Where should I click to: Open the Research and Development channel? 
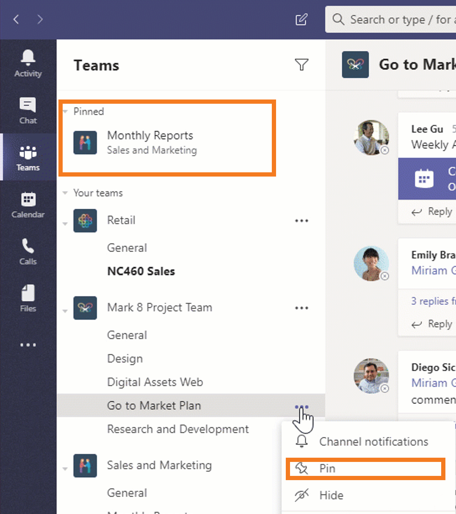click(178, 429)
